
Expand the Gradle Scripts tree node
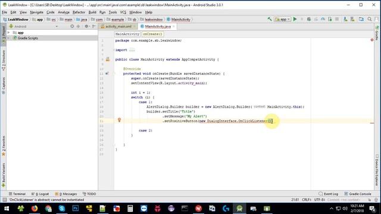[9, 38]
